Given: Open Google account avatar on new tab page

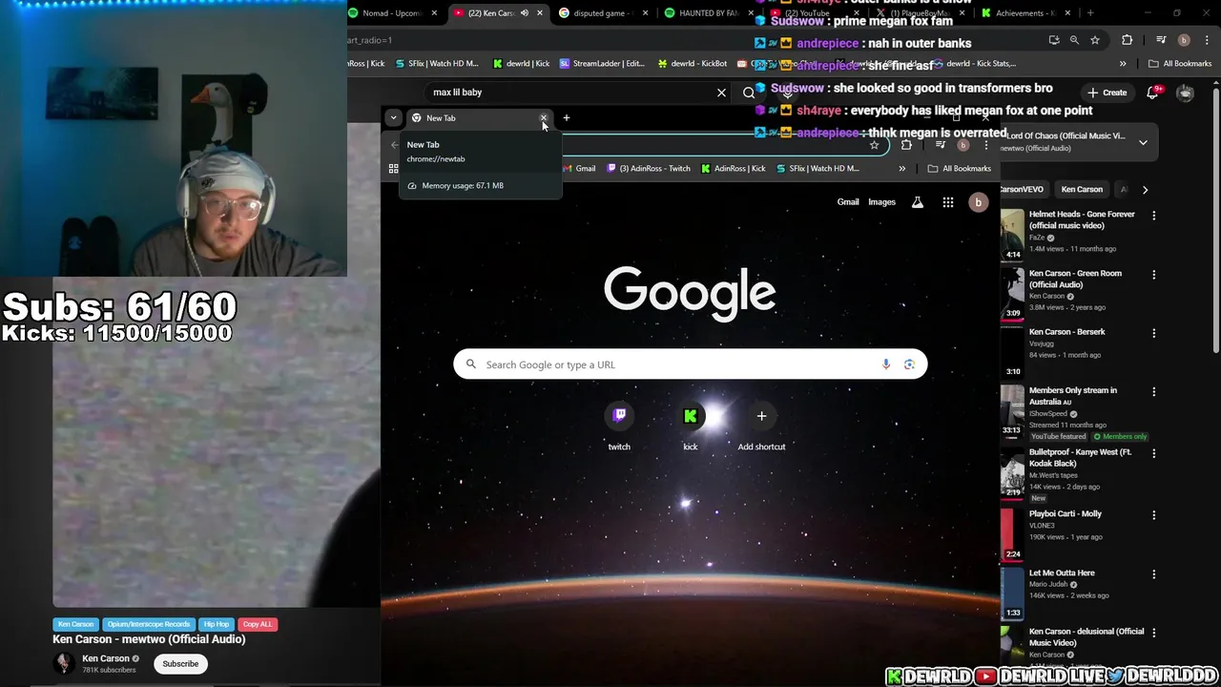Looking at the screenshot, I should coord(978,202).
